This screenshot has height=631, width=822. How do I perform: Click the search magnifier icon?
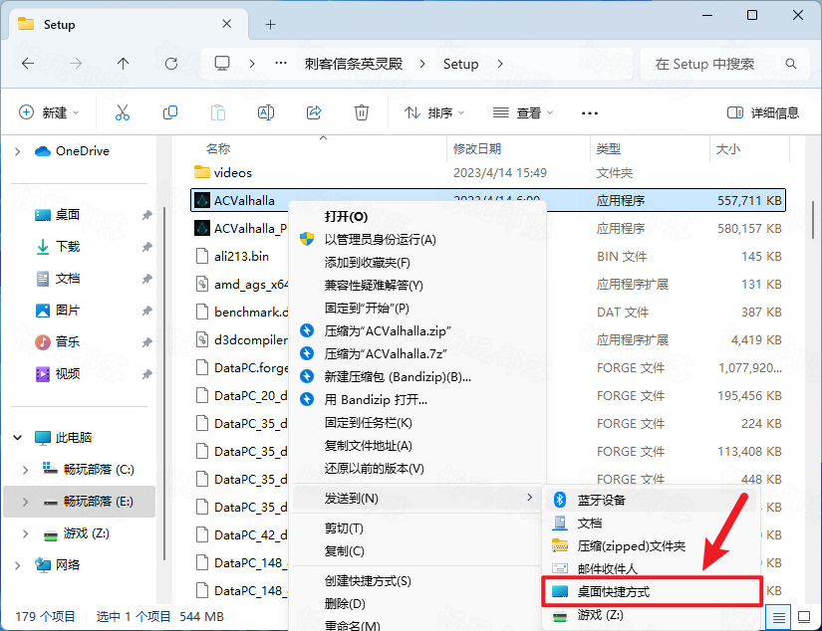pyautogui.click(x=790, y=64)
